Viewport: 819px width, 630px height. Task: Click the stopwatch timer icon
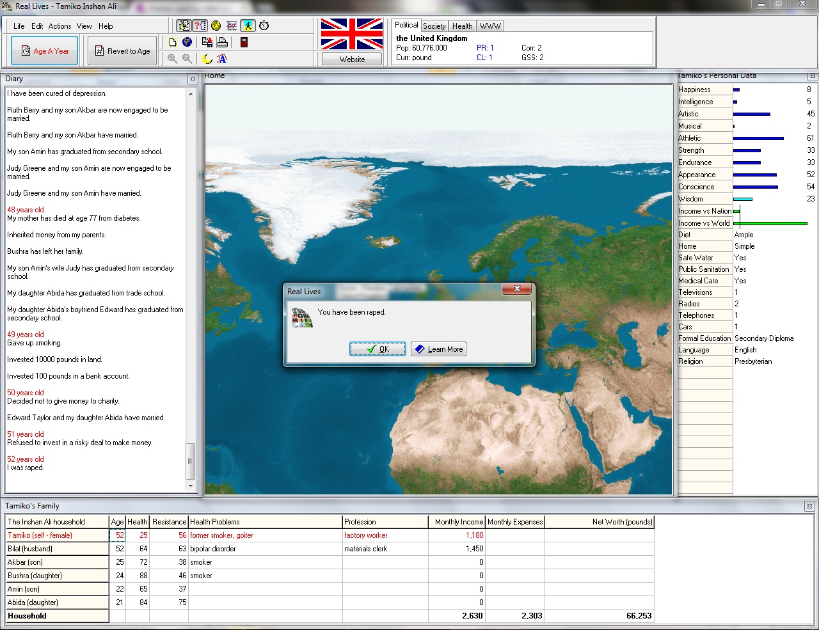pos(264,26)
